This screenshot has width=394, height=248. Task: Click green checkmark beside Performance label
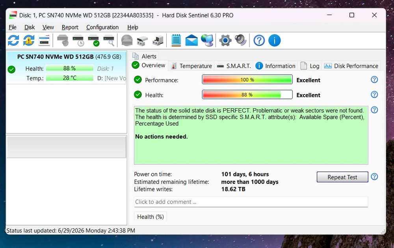coord(138,80)
